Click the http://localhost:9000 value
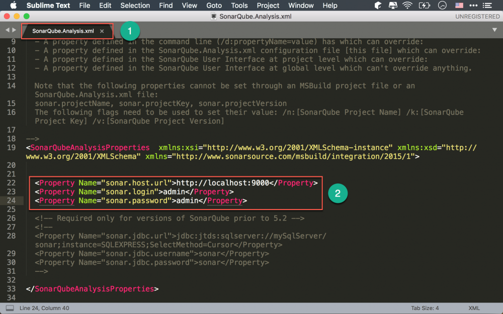Image resolution: width=503 pixels, height=314 pixels. [x=223, y=183]
